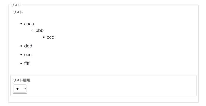Click the filled circle symbol inside the dropdown
This screenshot has height=106, width=206.
pyautogui.click(x=18, y=89)
